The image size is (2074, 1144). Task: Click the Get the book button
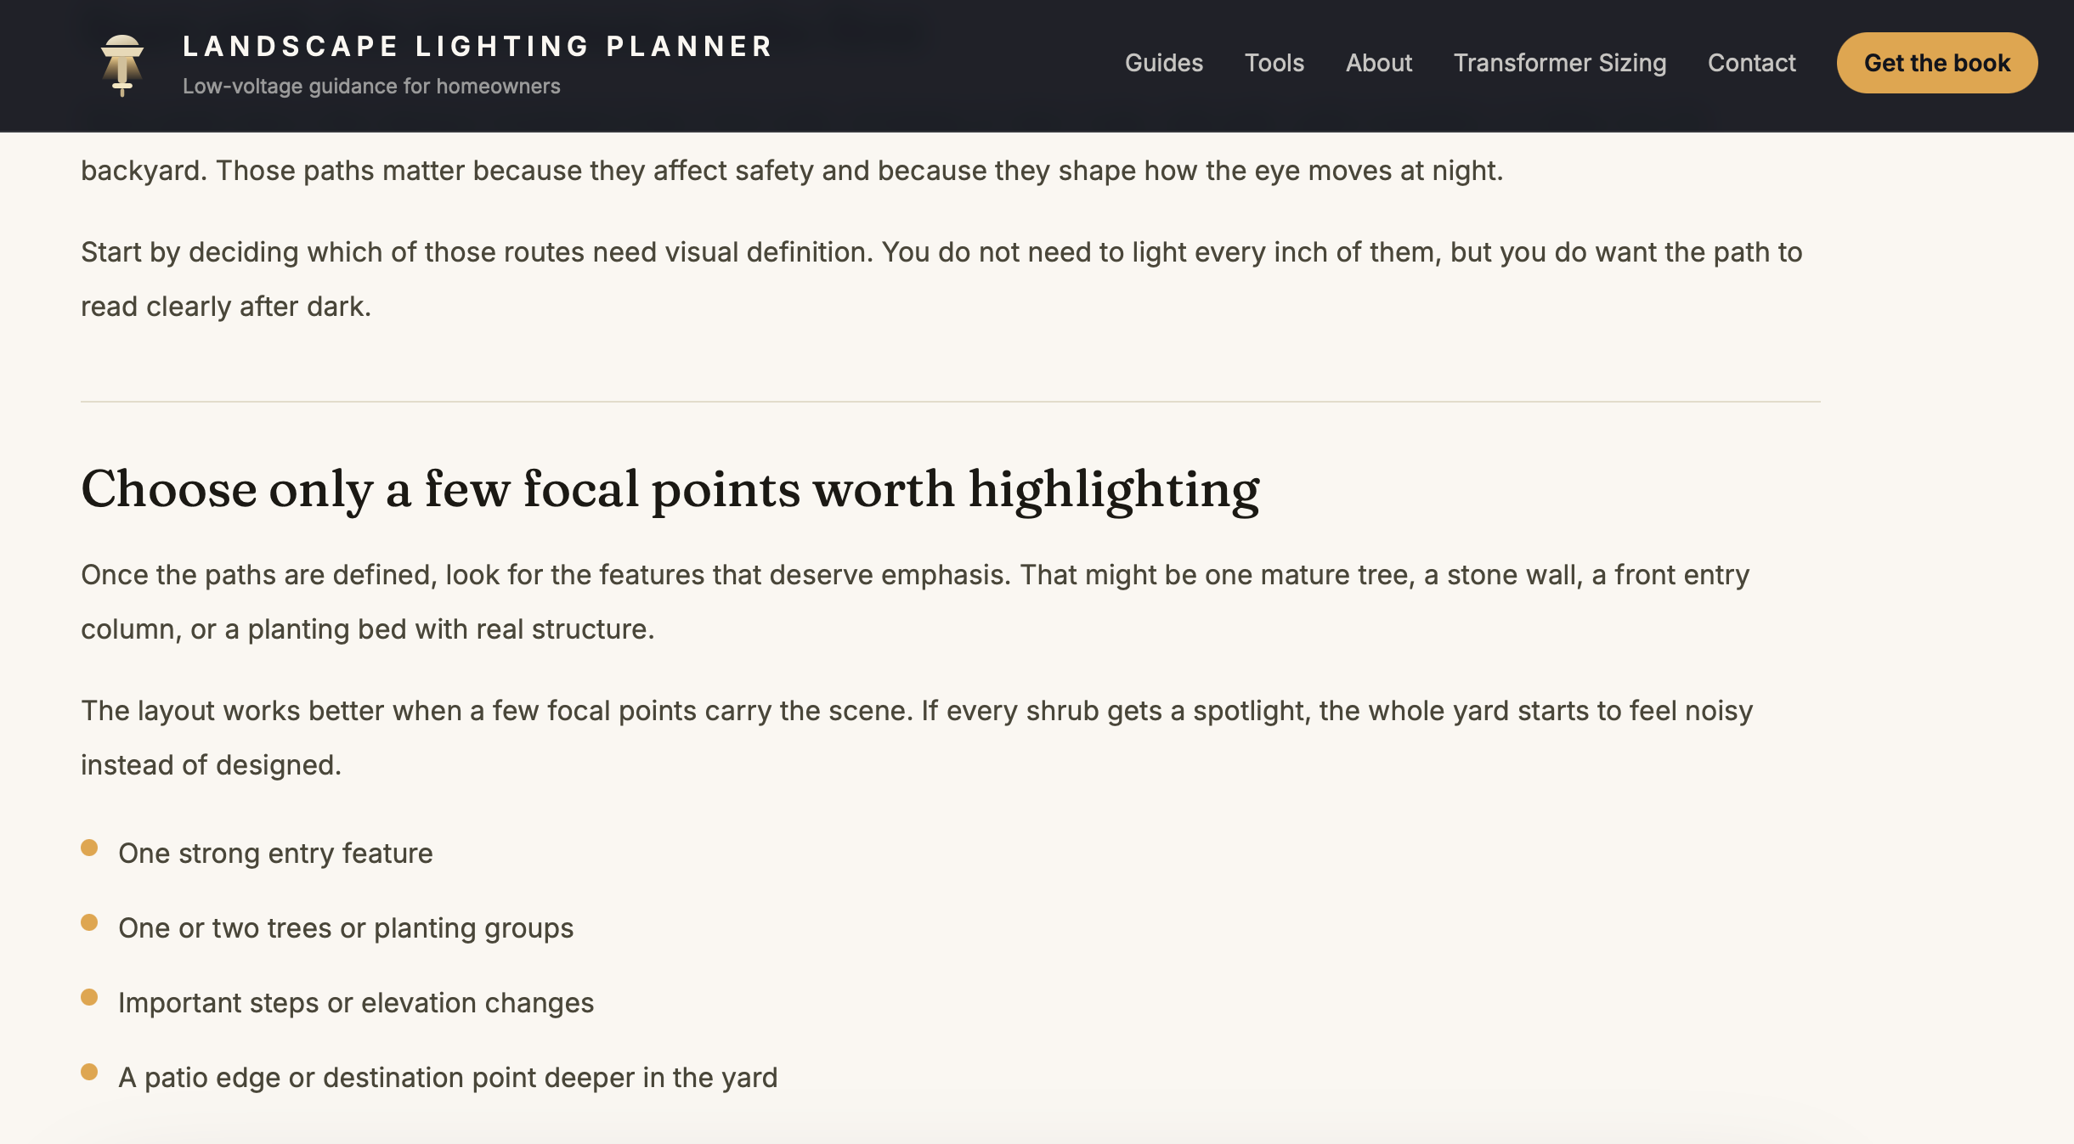pos(1936,63)
